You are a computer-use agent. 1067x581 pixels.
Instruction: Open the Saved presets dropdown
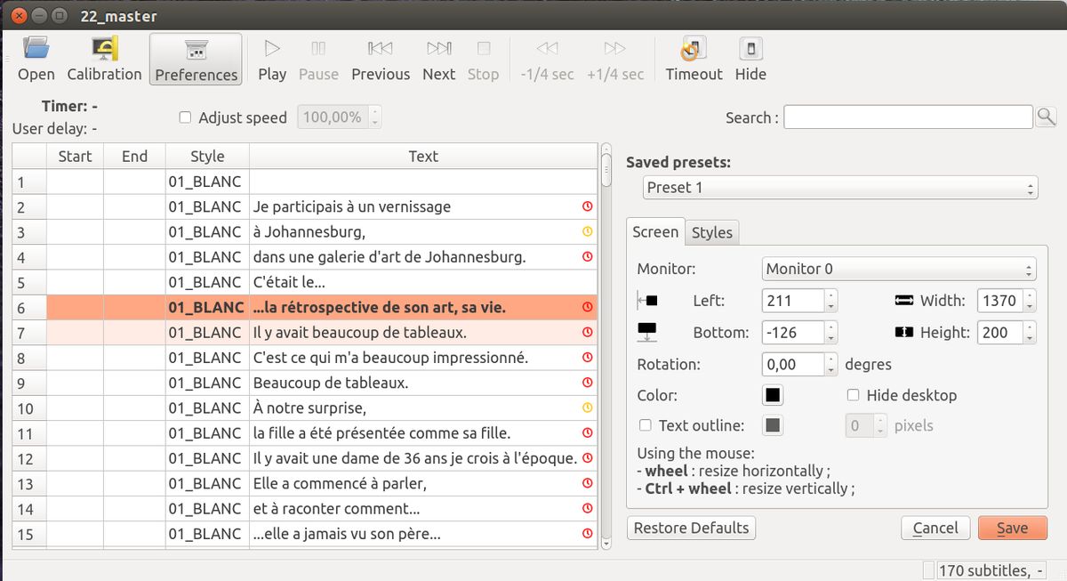(839, 188)
